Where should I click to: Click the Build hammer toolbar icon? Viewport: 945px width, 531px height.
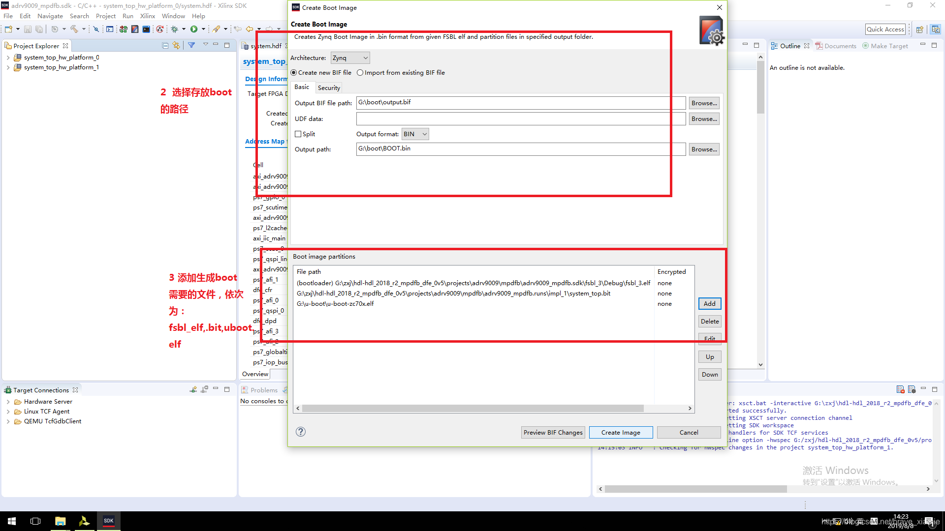[74, 29]
